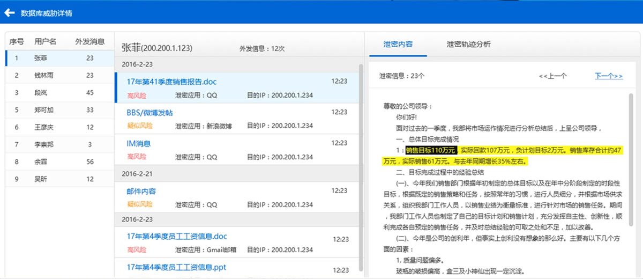
Task: Open 17年第4季度员工工资信息.doc entry
Action: 236,243
